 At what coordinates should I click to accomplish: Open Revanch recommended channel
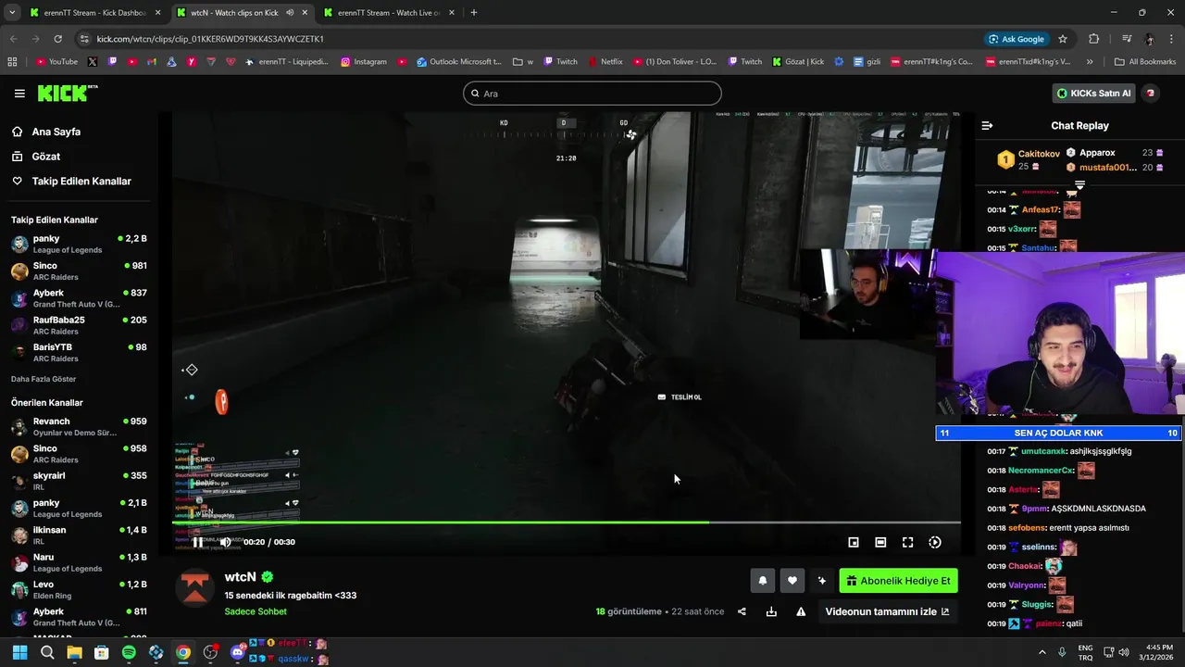pyautogui.click(x=79, y=427)
